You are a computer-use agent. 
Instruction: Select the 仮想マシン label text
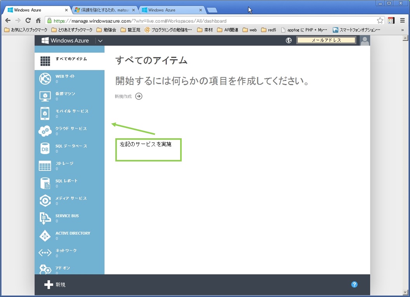tap(65, 94)
